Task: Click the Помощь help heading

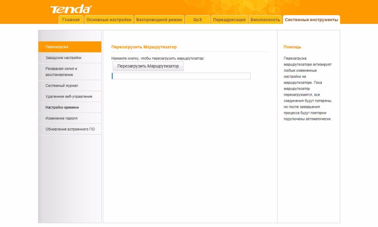Action: coord(292,47)
